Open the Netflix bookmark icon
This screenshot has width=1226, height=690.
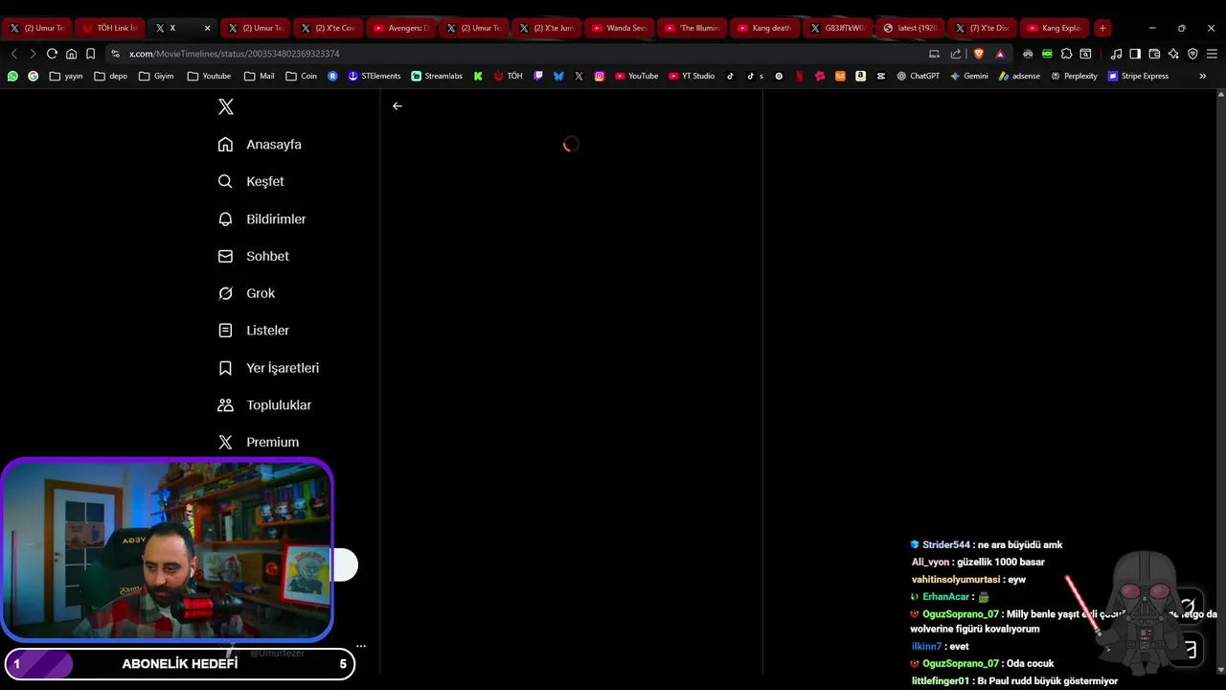point(799,76)
